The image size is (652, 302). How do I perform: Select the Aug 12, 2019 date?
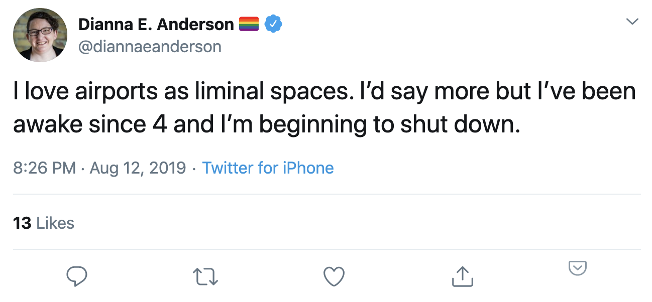point(138,168)
